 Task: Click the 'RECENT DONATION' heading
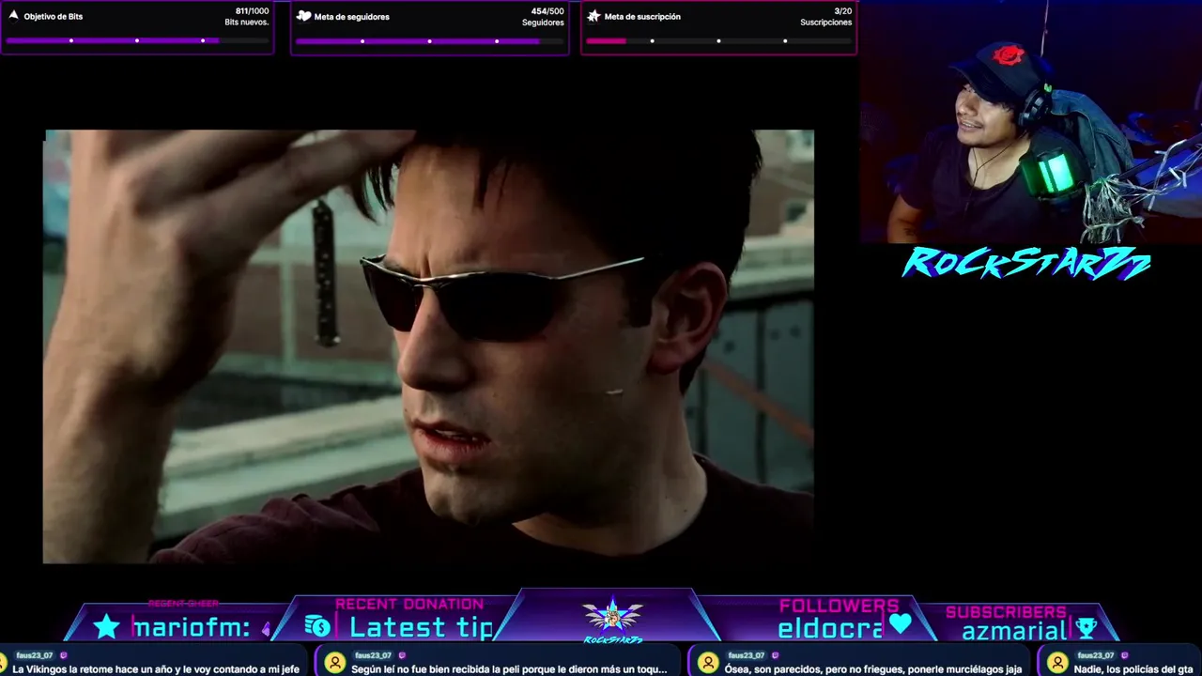[x=409, y=604]
